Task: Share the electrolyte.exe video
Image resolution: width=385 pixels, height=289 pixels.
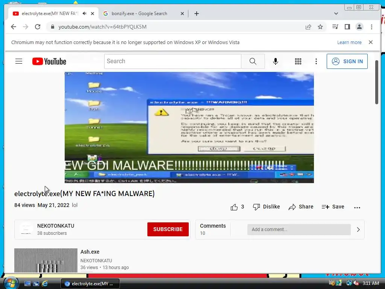Action: (x=301, y=207)
